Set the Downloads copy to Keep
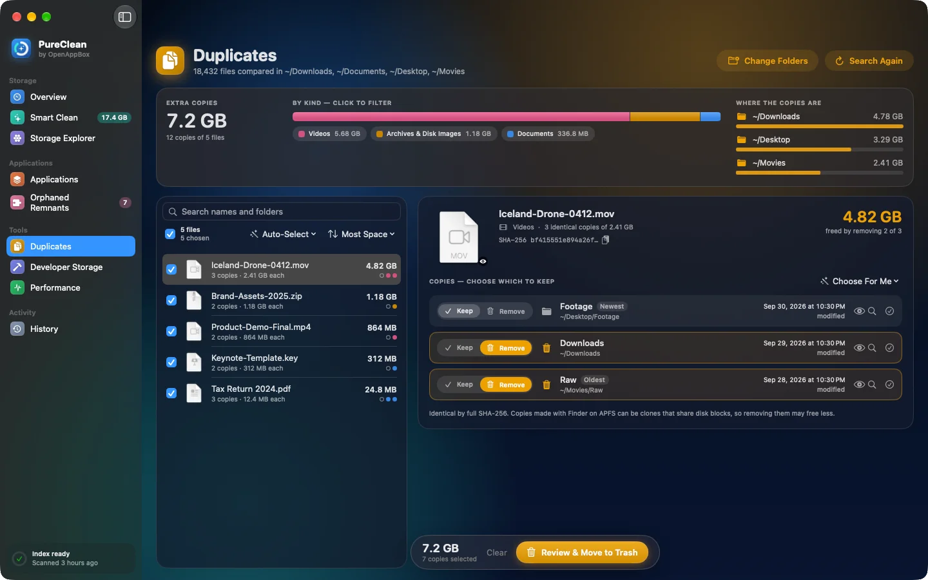 (459, 348)
